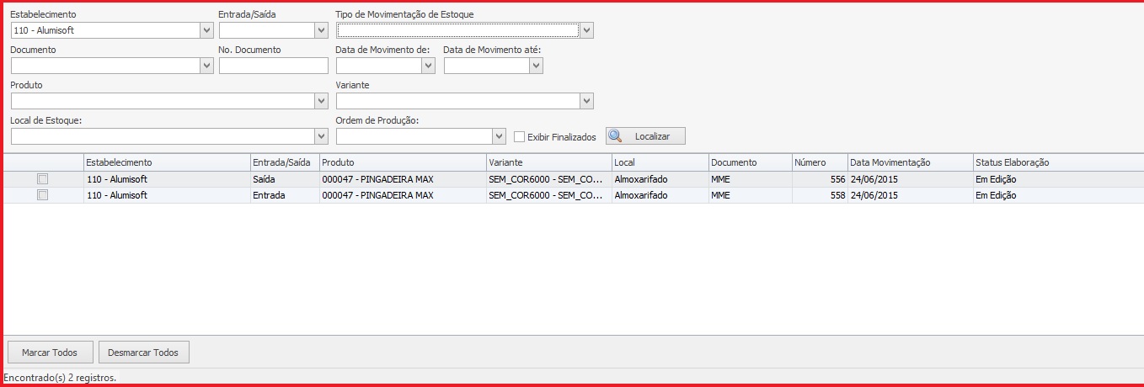This screenshot has height=387, width=1144.
Task: Select the checkbox for the Saída row
Action: [43, 179]
